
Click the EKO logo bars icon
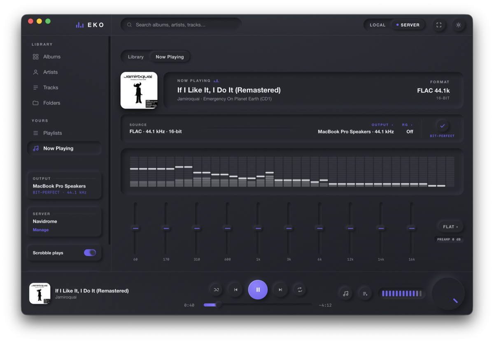pyautogui.click(x=80, y=25)
